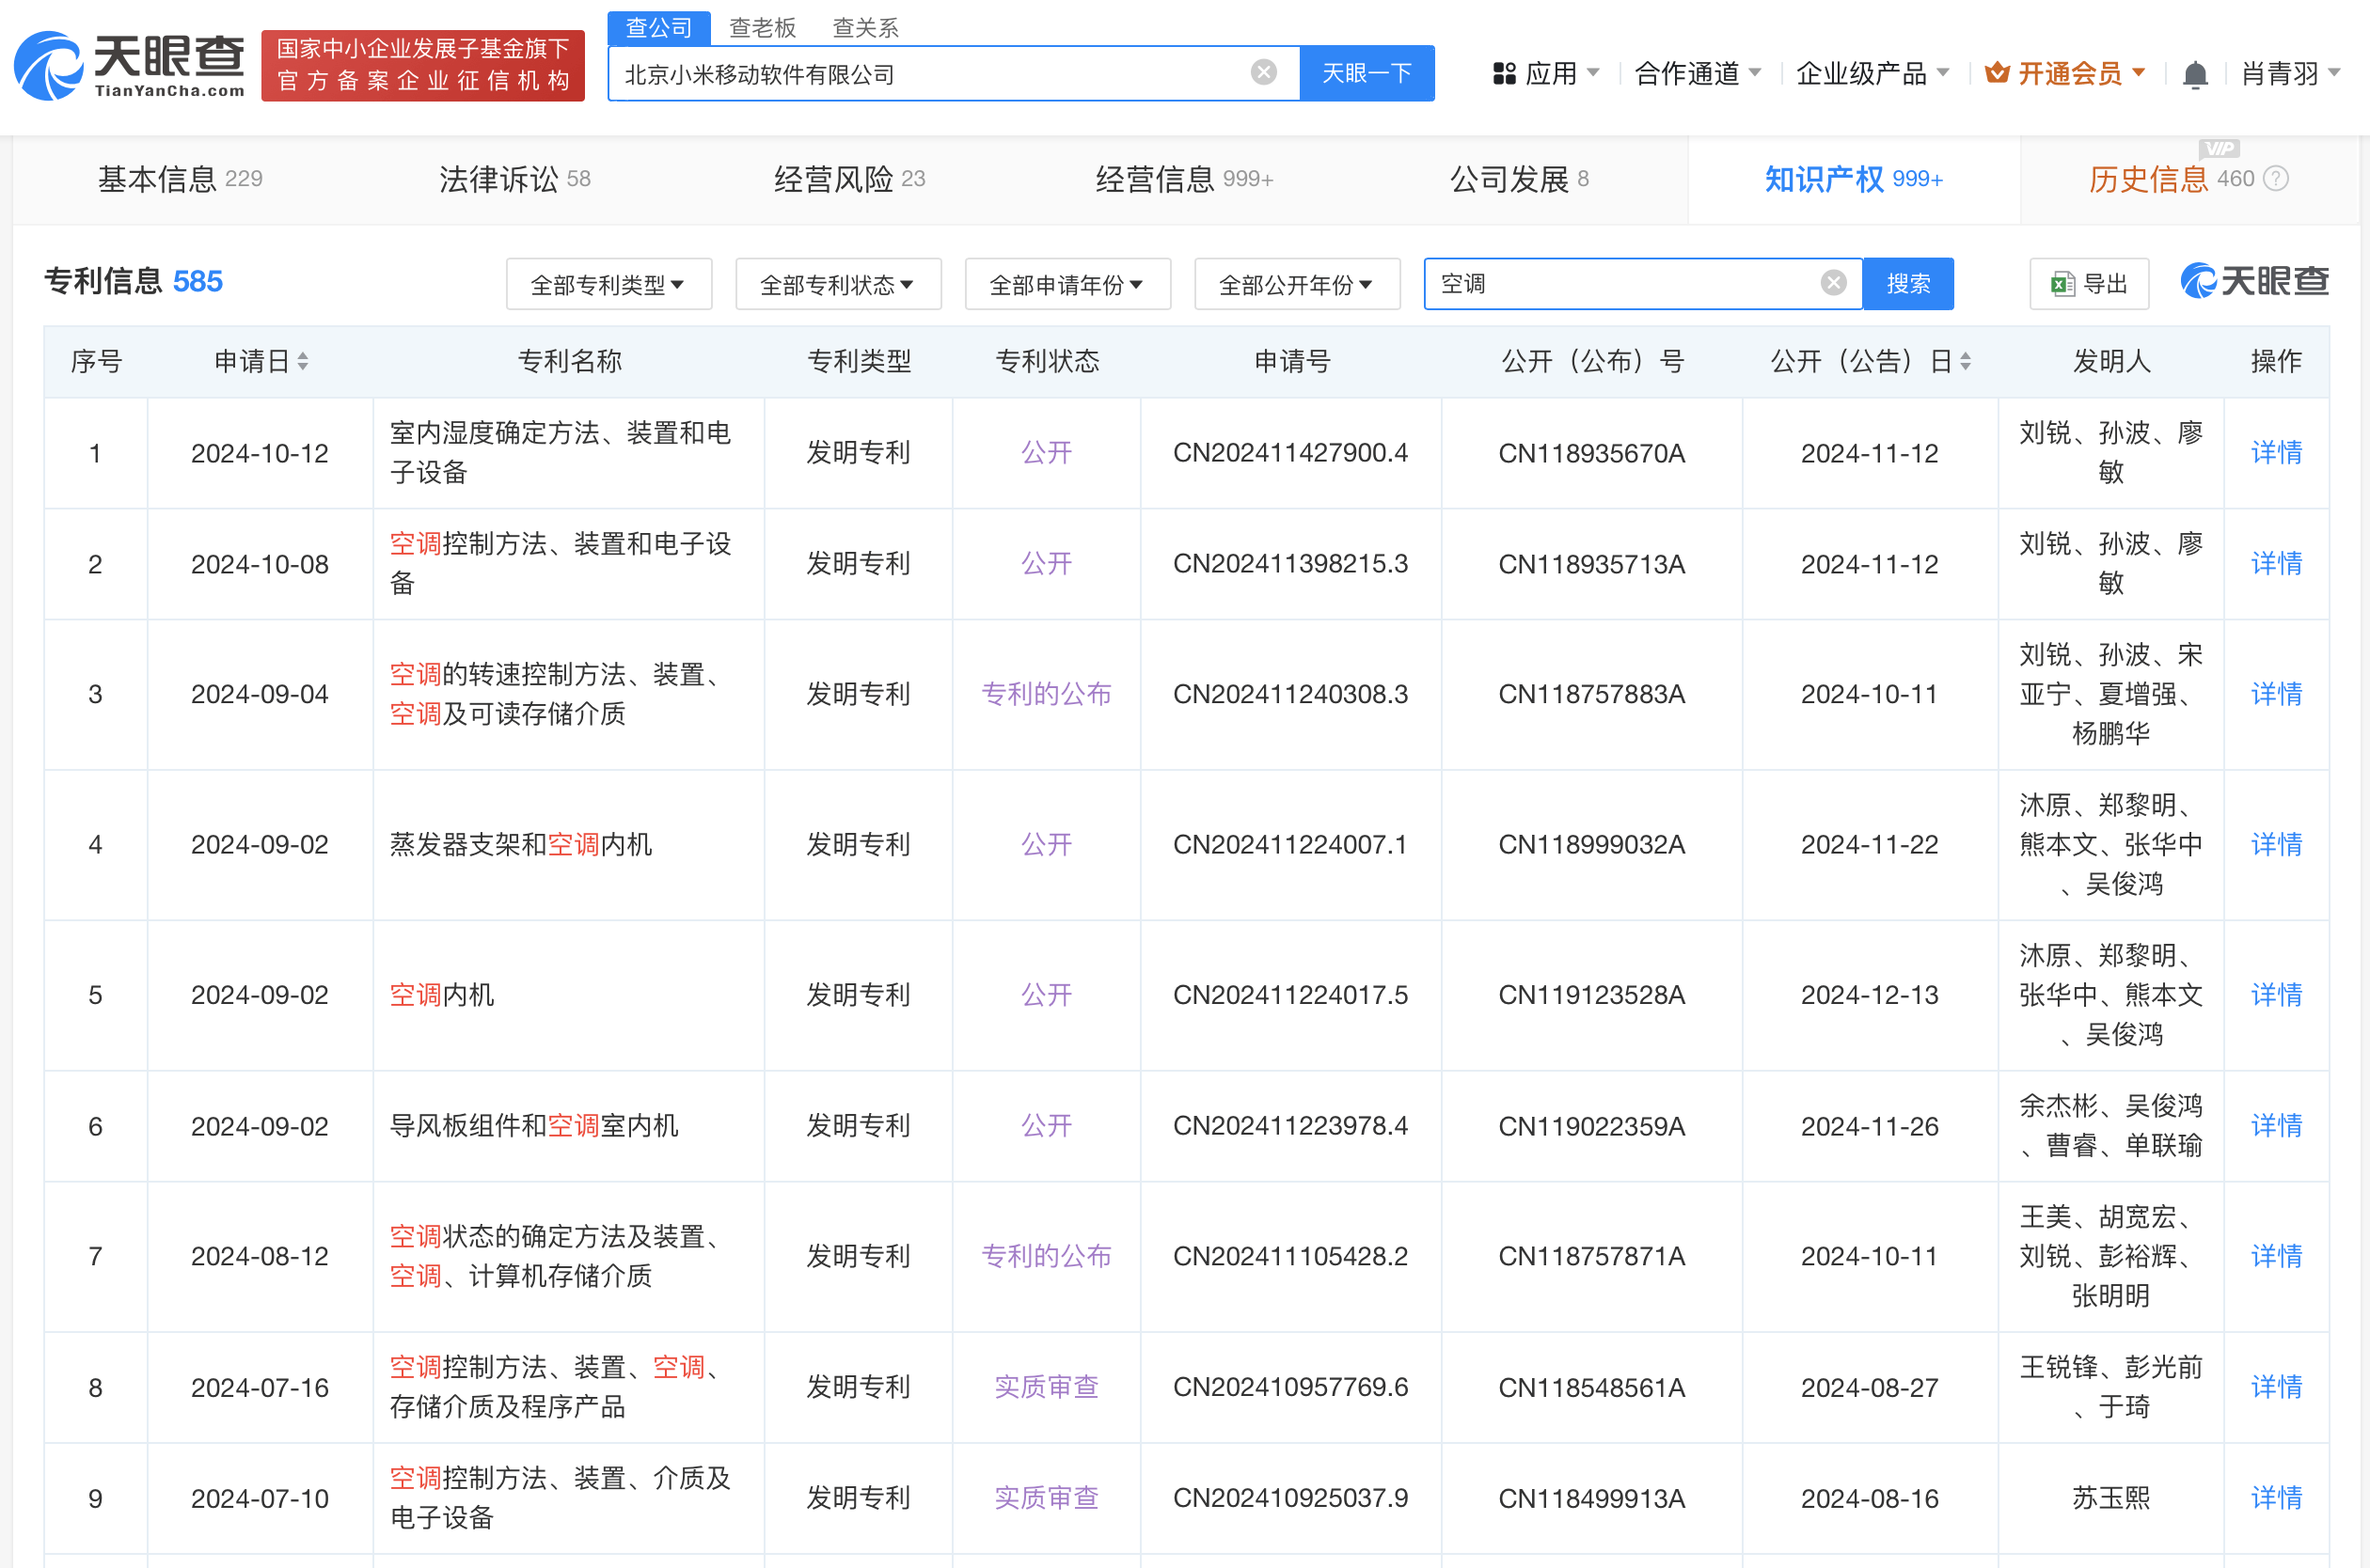
Task: Sort by 申请日 column arrows
Action: pyautogui.click(x=302, y=361)
